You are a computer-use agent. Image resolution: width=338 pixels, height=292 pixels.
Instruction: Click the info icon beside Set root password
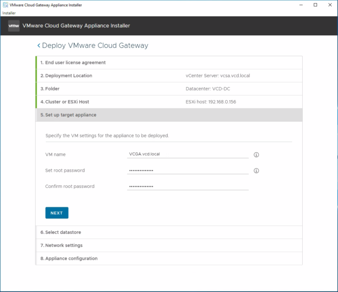click(256, 171)
